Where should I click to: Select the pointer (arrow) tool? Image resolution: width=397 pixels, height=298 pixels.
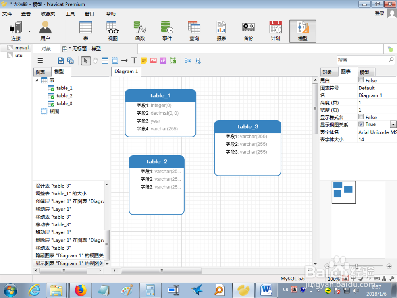86,60
